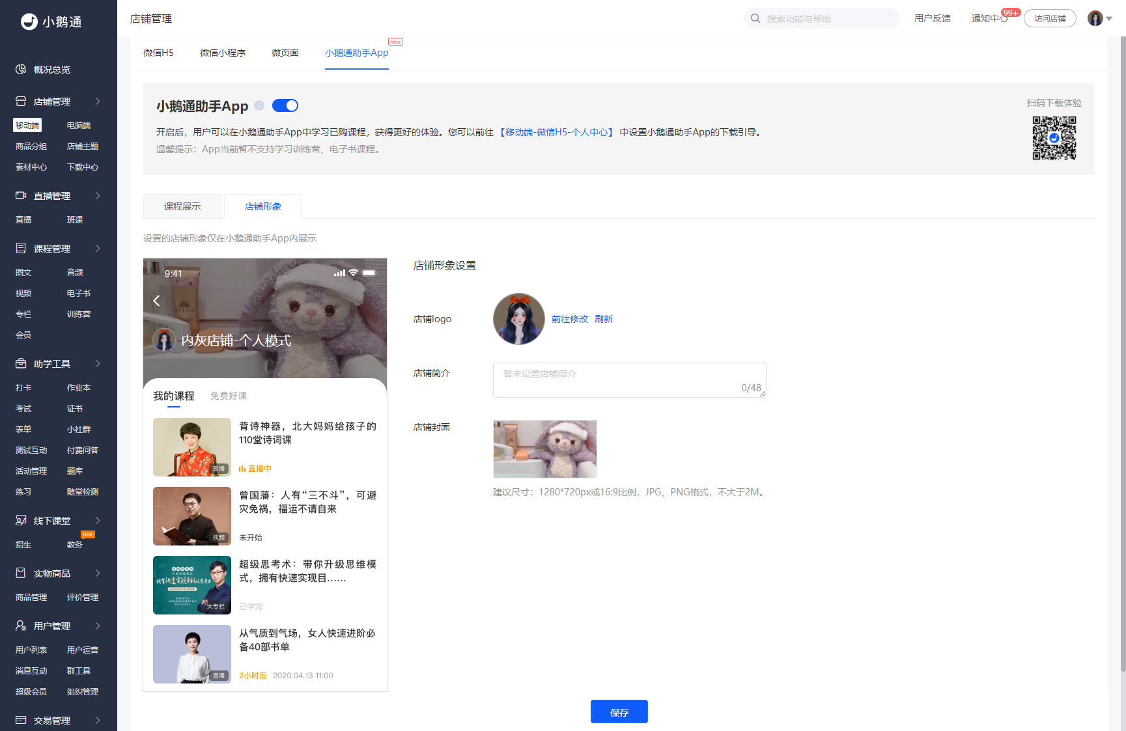Click the 99+ notification badge

[x=1011, y=12]
